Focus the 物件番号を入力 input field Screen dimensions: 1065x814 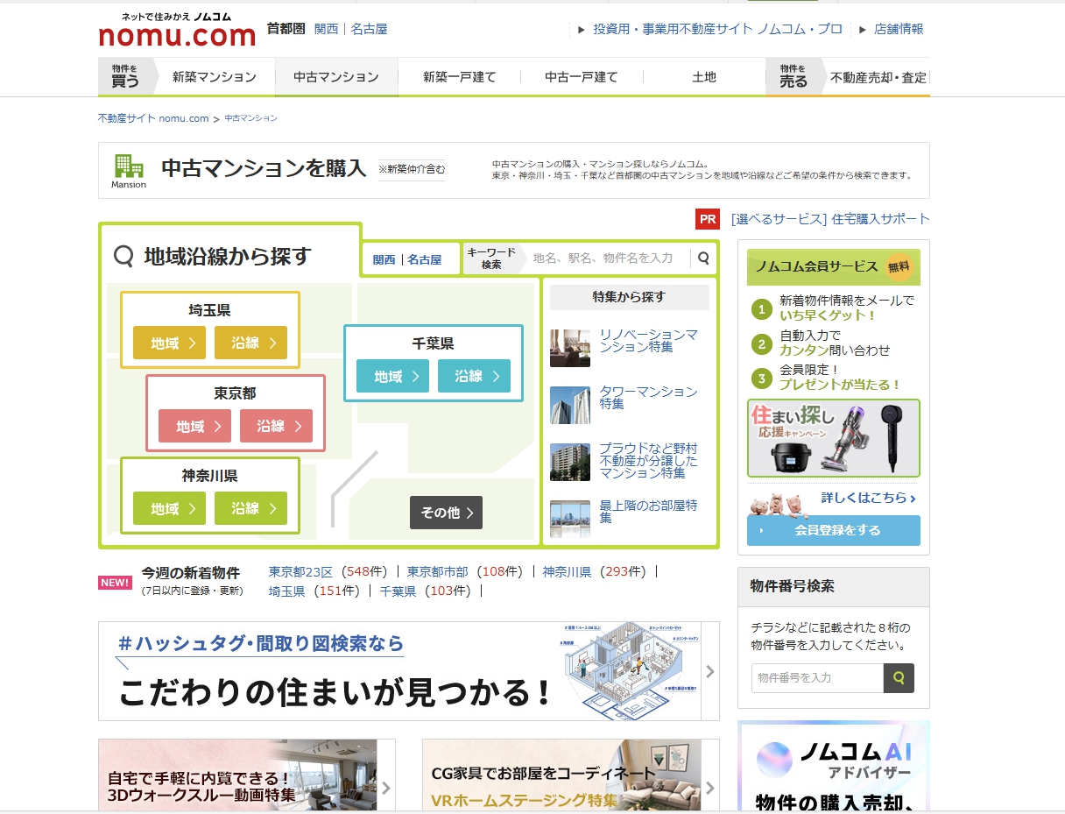pos(817,678)
